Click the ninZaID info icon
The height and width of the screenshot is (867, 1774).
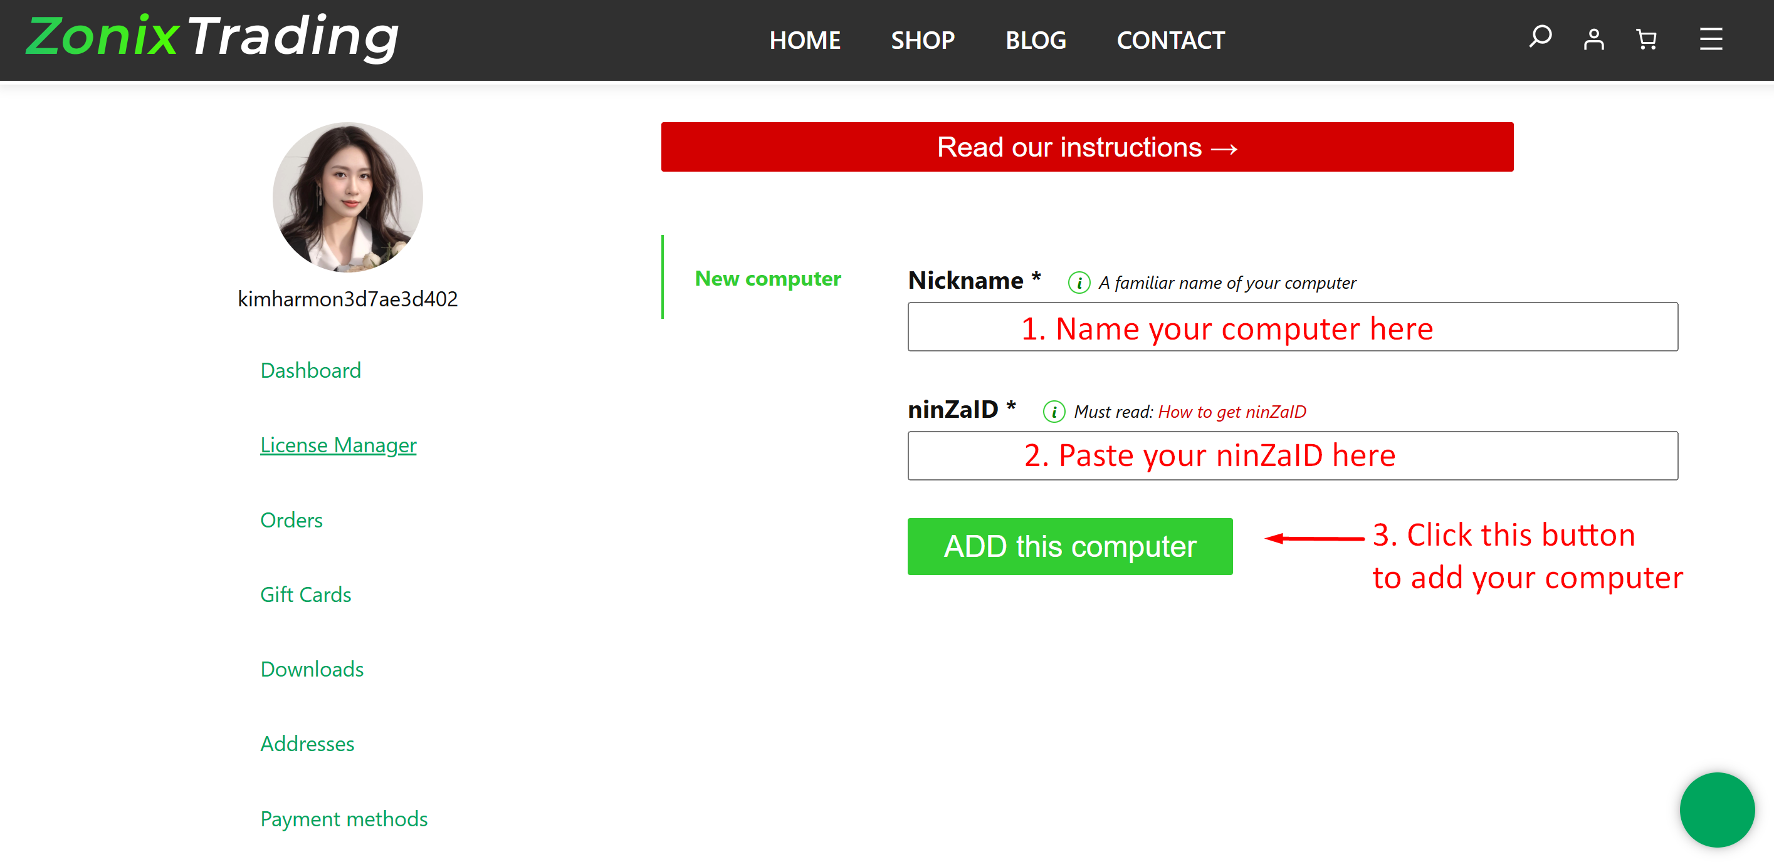[x=1054, y=412]
